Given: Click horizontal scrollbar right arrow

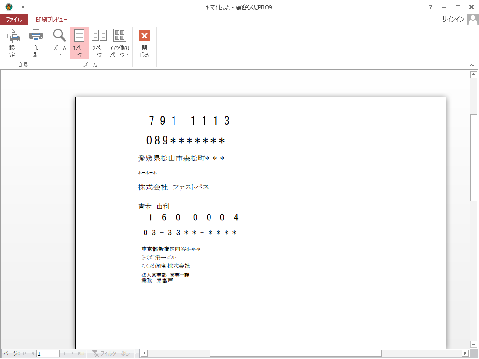Looking at the screenshot, I should (x=465, y=353).
